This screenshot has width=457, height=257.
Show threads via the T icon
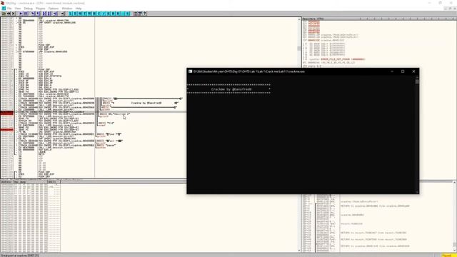click(x=84, y=14)
